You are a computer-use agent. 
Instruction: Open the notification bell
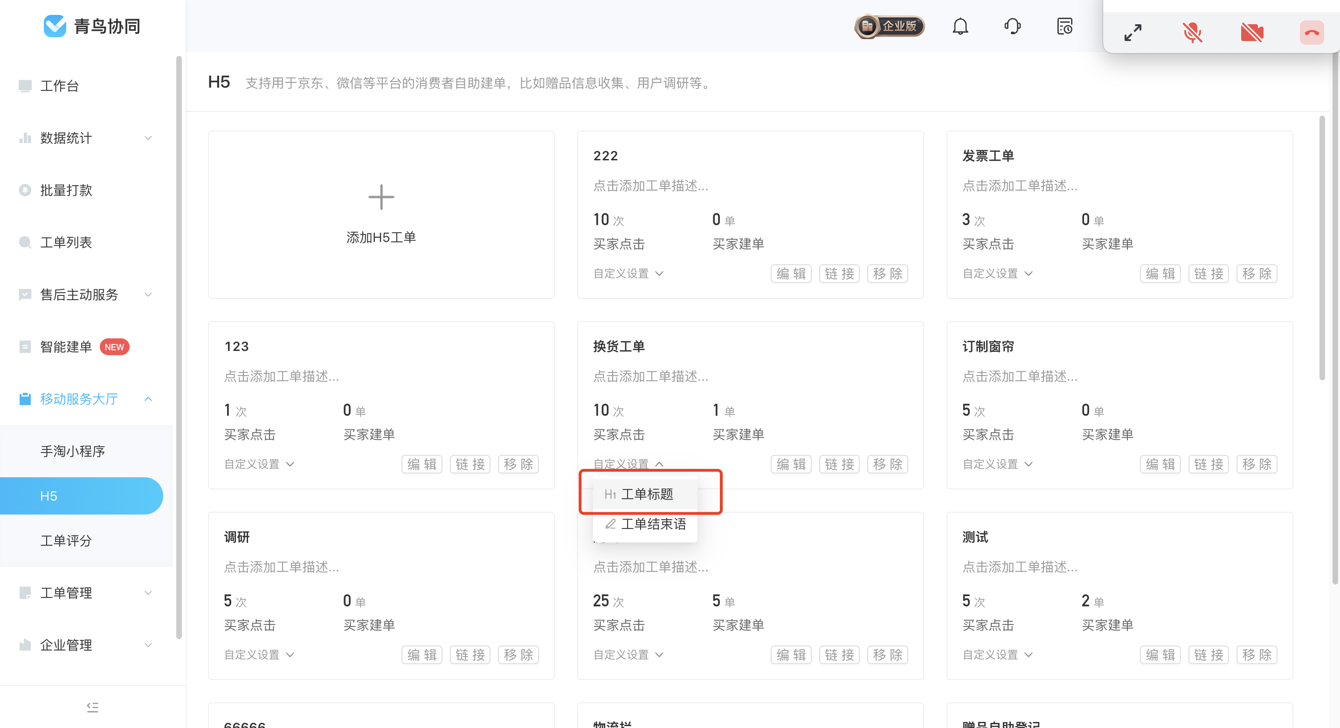click(x=960, y=26)
